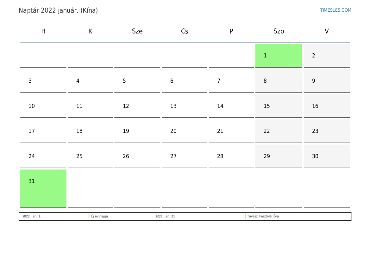The image size is (370, 261).
Task: Select Sunday January 2 cell
Action: click(327, 56)
